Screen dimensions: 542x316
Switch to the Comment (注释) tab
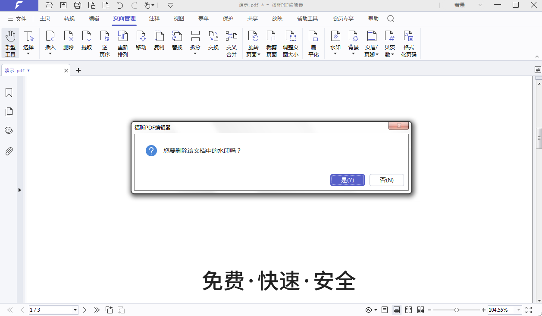(x=154, y=19)
